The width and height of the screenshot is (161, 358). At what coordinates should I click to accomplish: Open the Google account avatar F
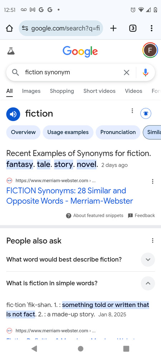click(150, 50)
